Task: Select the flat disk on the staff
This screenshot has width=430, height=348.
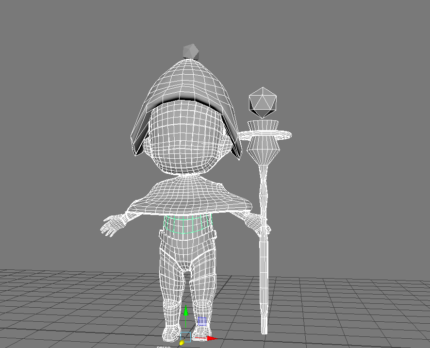Action: [265, 135]
